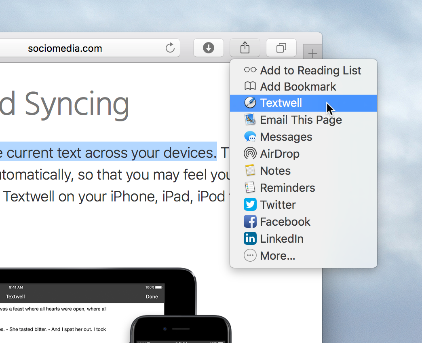Click the LinkedIn logo icon
The height and width of the screenshot is (343, 422).
tap(250, 238)
